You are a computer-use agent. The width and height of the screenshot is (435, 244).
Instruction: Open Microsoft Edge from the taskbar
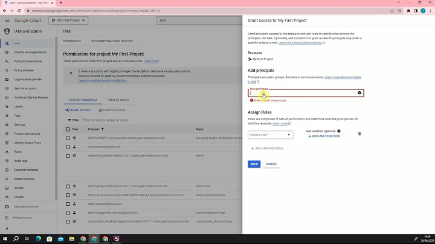38,239
